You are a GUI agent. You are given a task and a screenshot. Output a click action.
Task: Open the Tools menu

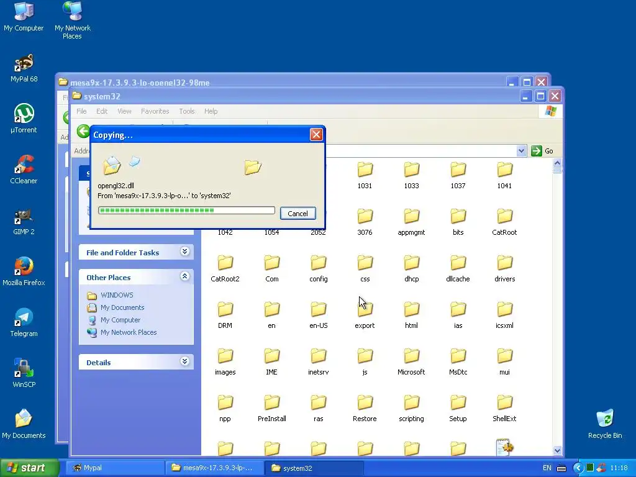(x=187, y=111)
